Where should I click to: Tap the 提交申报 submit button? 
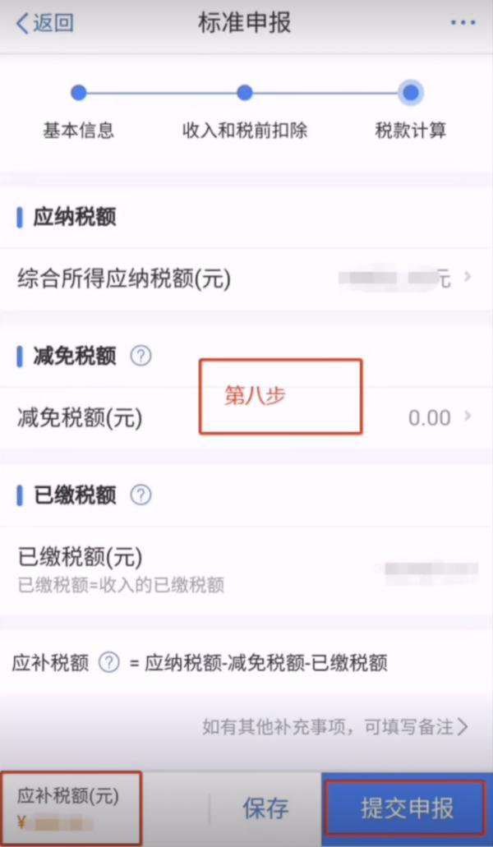tap(406, 808)
